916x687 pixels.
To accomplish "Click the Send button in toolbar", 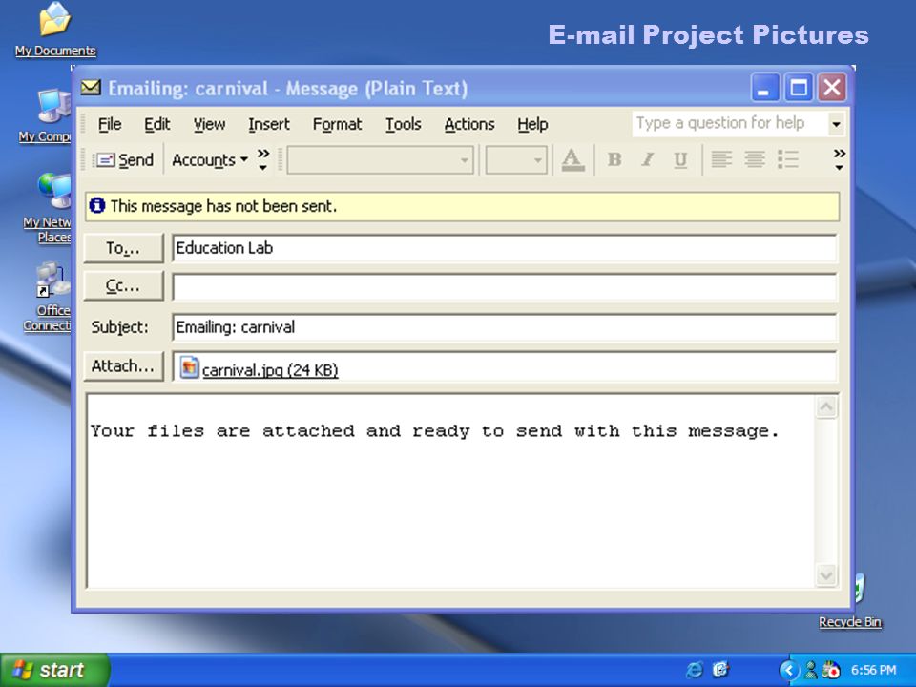I will click(124, 160).
